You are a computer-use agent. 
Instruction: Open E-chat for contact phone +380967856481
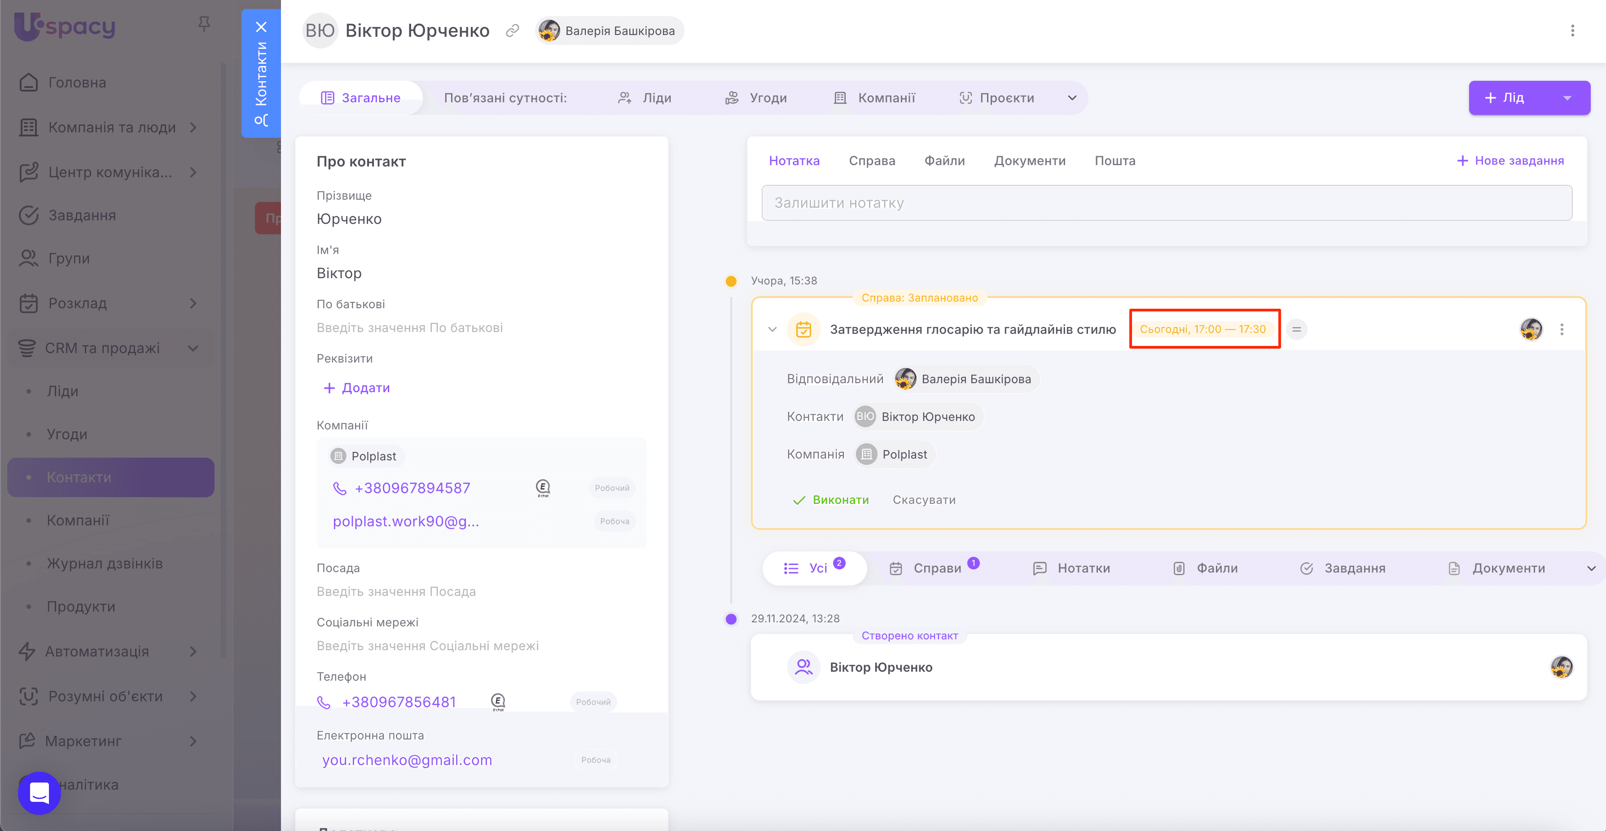(498, 702)
